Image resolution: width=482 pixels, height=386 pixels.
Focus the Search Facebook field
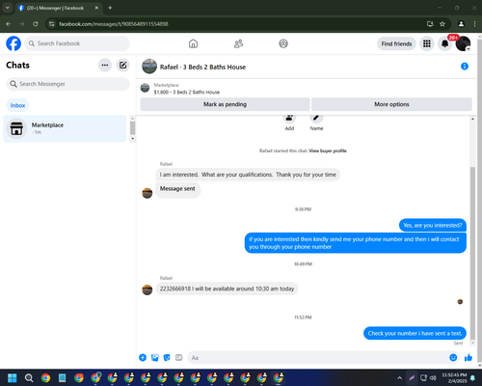(77, 43)
